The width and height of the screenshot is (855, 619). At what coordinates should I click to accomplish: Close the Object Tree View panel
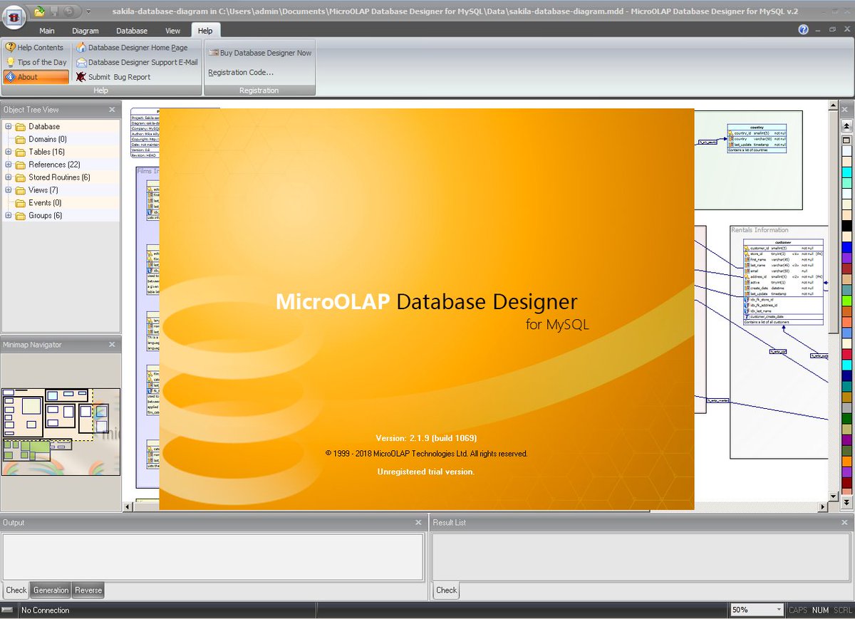[112, 110]
